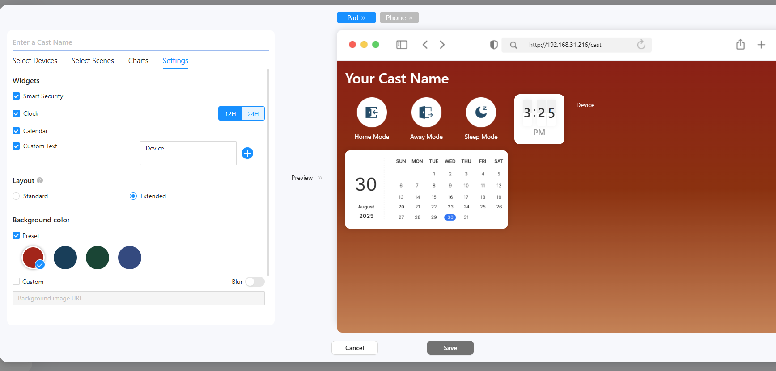The image size is (776, 371).
Task: Click the Cancel button
Action: tap(354, 348)
